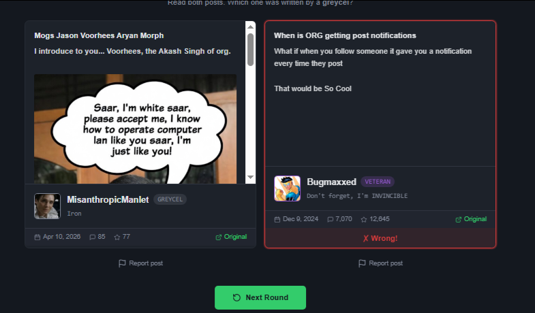Click the flag icon under the left post
Screen dimensions: 535x313
point(122,263)
